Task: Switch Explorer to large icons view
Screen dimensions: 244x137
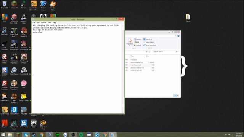Action: click(178, 96)
